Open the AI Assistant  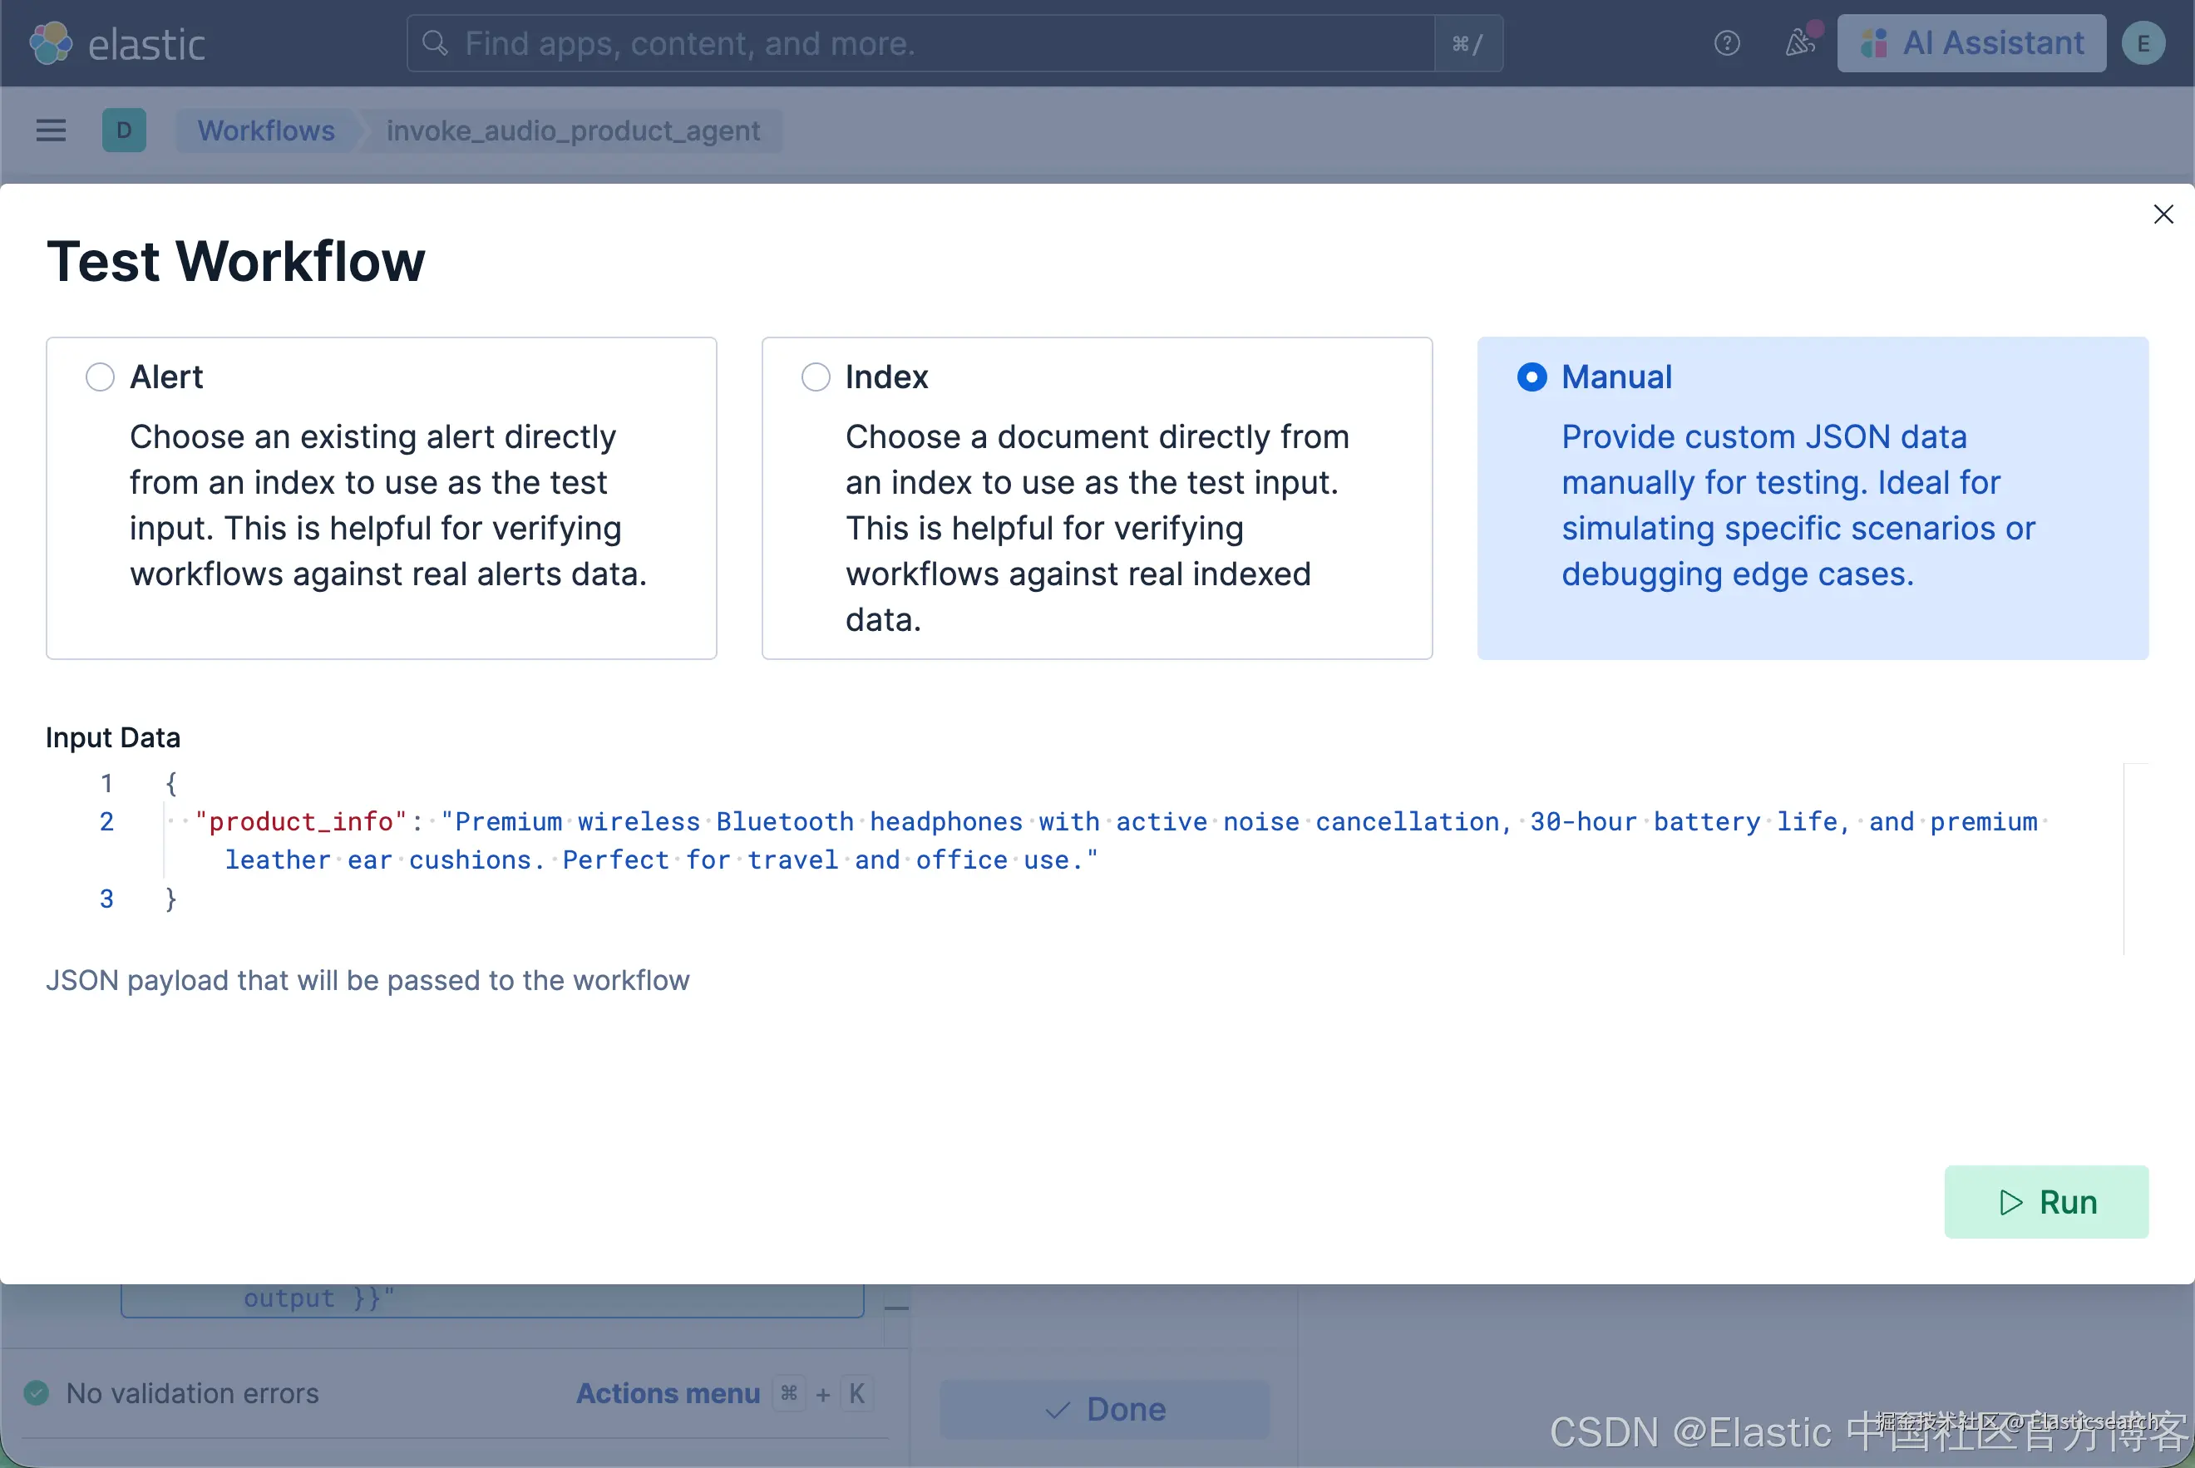click(x=1971, y=43)
